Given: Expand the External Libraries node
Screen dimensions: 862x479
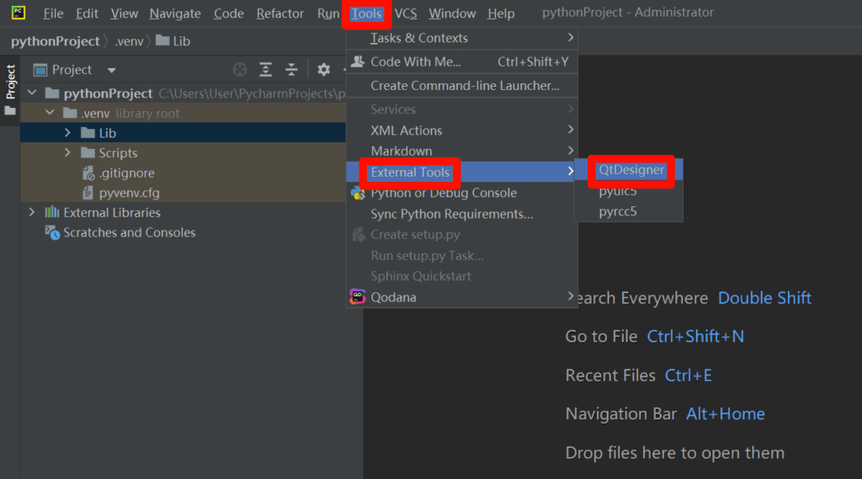Looking at the screenshot, I should pyautogui.click(x=32, y=212).
